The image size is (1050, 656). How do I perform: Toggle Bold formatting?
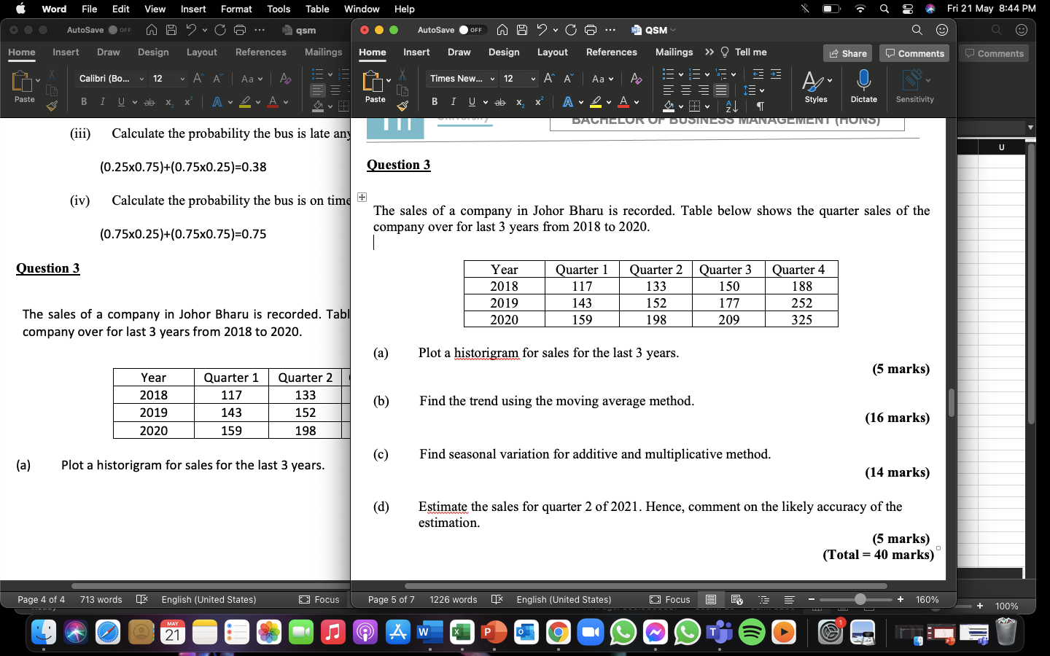[x=435, y=103]
